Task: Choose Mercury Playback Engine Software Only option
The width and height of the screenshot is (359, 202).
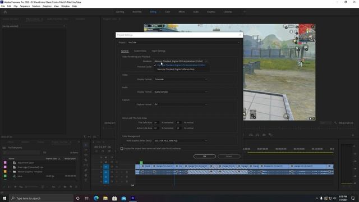Action: 176,69
